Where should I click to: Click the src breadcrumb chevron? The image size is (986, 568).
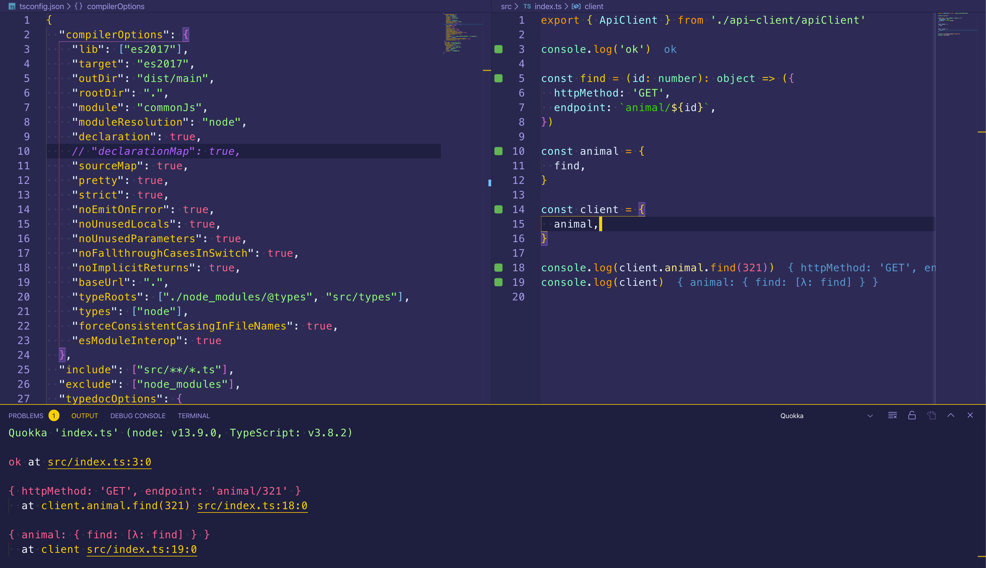click(x=516, y=6)
